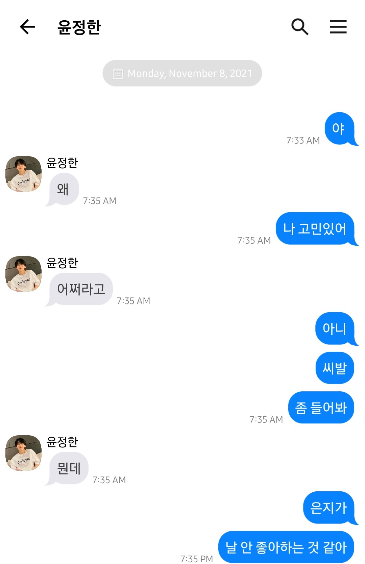Tap sender name above the 어쩌라고 bubble
The image size is (365, 564).
coord(62,263)
